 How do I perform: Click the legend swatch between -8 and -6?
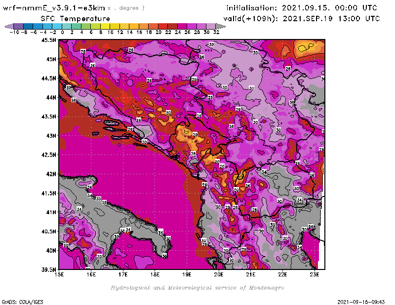[28, 26]
